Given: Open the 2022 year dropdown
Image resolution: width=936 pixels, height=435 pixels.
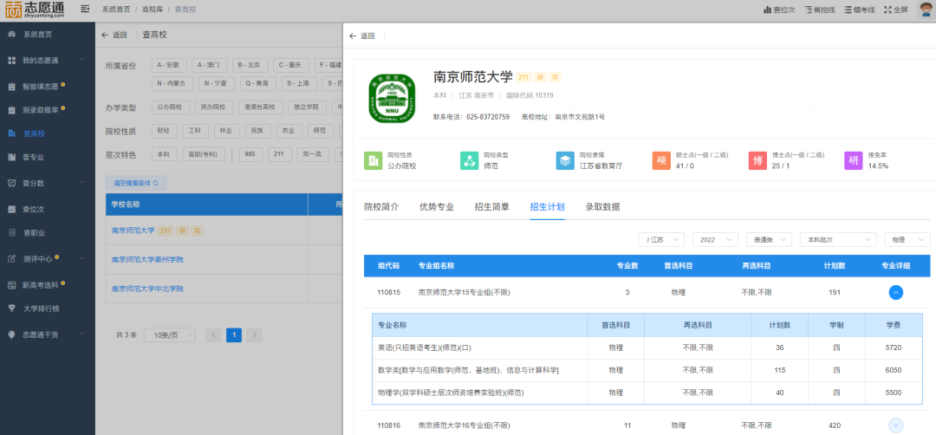Looking at the screenshot, I should pyautogui.click(x=716, y=239).
